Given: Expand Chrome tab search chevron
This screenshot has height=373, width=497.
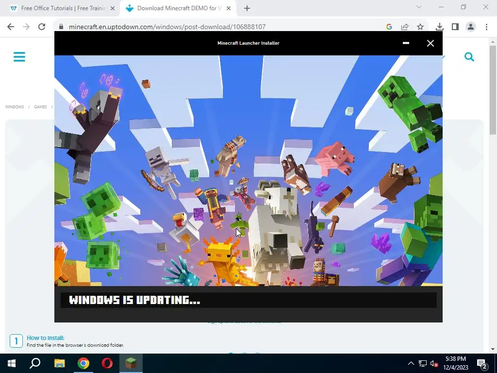Looking at the screenshot, I should click(419, 7).
